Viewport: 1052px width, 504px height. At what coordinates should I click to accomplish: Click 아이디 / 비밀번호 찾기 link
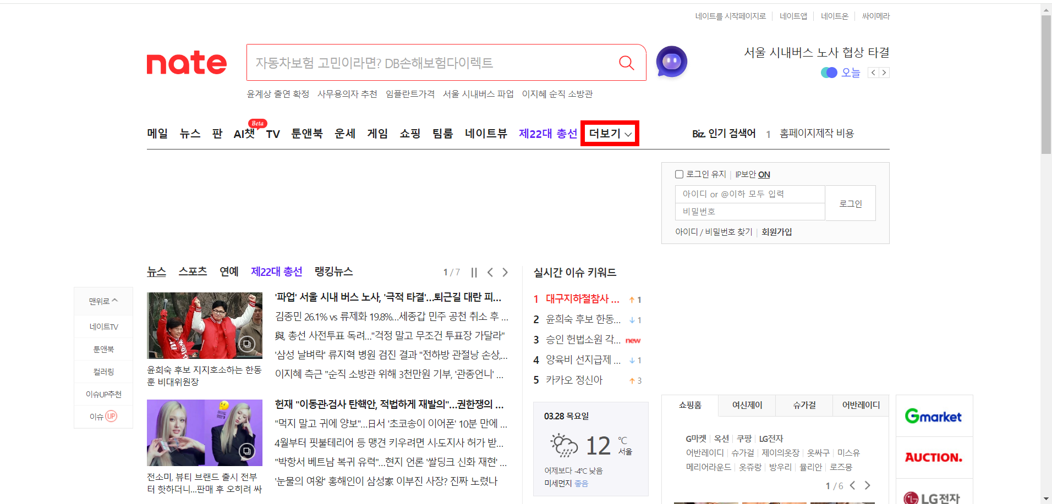(714, 232)
